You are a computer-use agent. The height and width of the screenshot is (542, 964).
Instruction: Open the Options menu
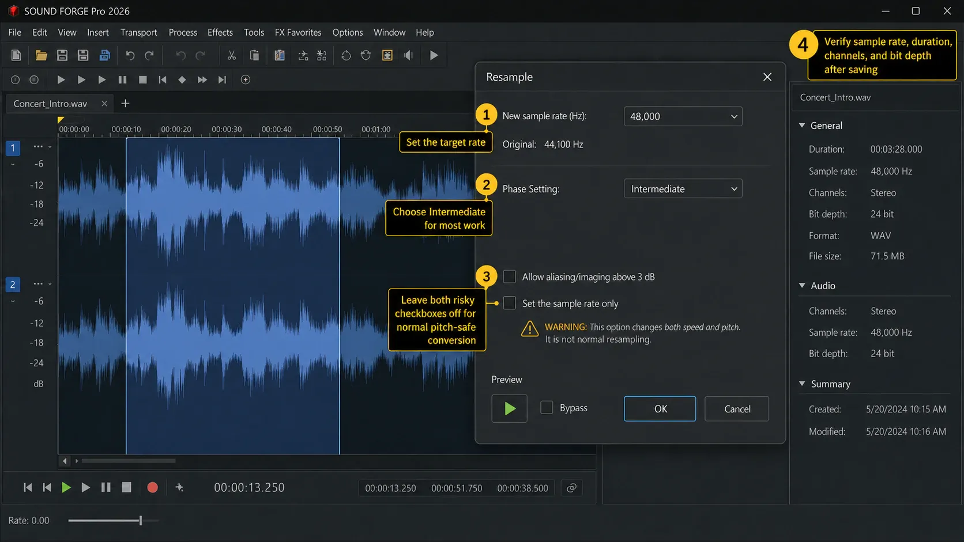pos(348,32)
